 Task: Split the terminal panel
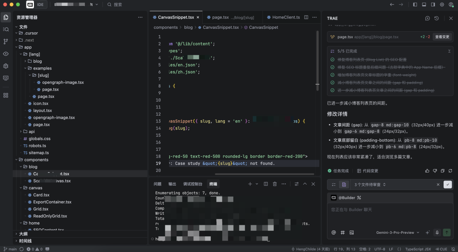(266, 184)
